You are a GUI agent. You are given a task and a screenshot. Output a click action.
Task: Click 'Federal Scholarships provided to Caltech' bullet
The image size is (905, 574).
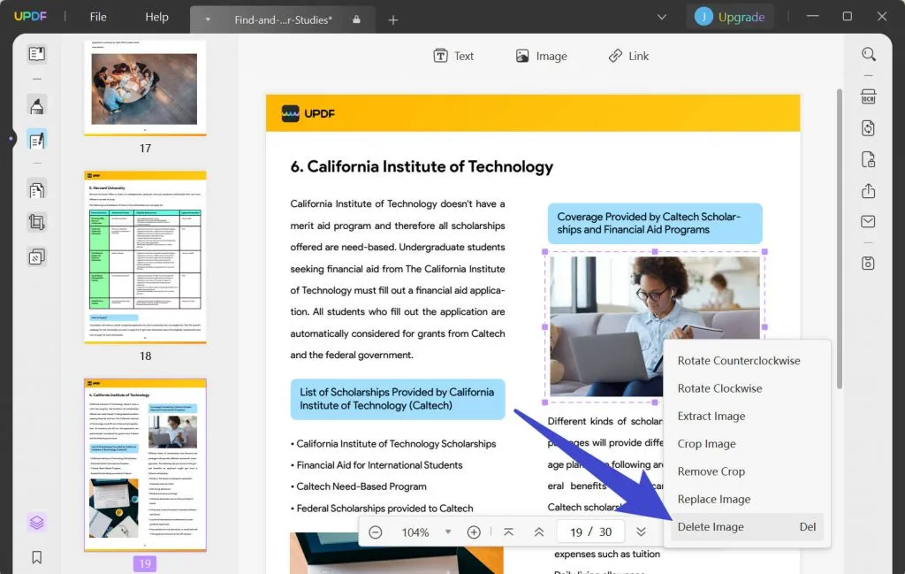384,509
